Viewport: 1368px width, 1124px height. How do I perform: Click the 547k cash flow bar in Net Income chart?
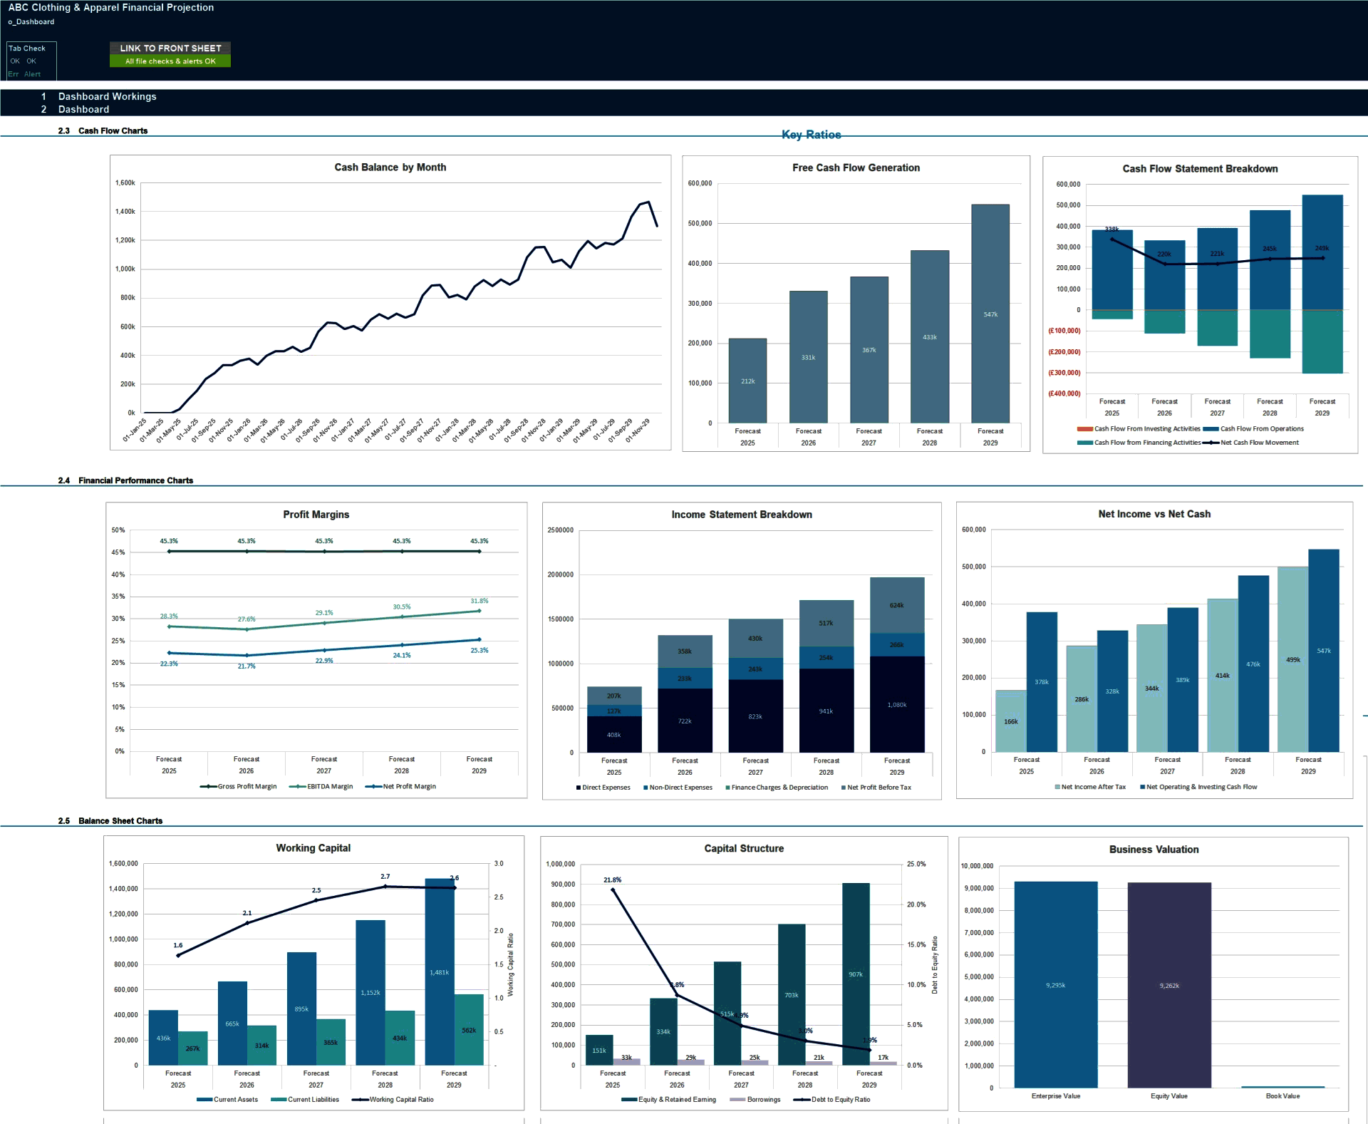click(x=1324, y=651)
